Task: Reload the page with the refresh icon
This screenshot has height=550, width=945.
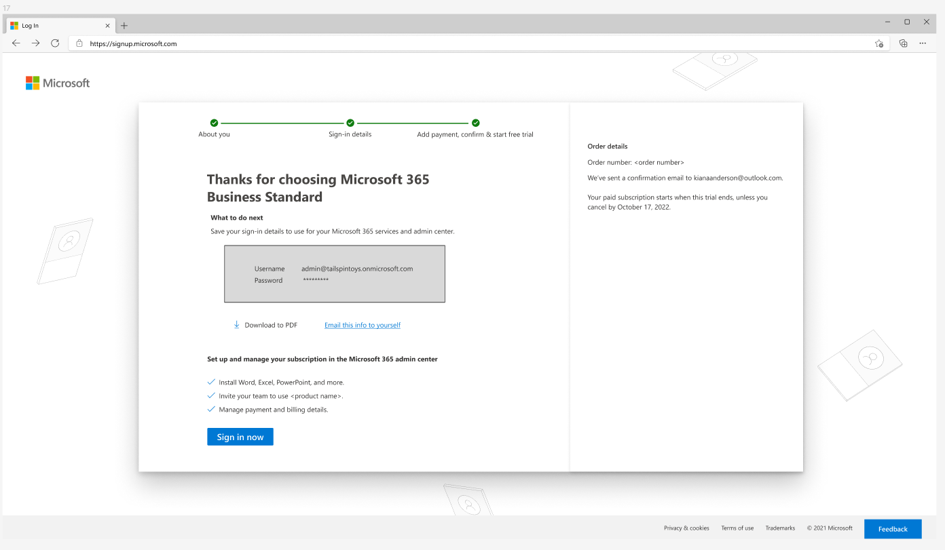Action: pos(55,43)
